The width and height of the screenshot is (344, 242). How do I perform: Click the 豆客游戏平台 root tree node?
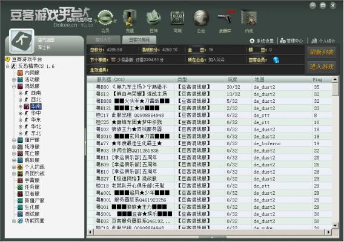point(27,59)
